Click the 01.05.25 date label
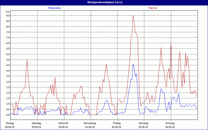The width and height of the screenshot is (208, 130). [90, 127]
